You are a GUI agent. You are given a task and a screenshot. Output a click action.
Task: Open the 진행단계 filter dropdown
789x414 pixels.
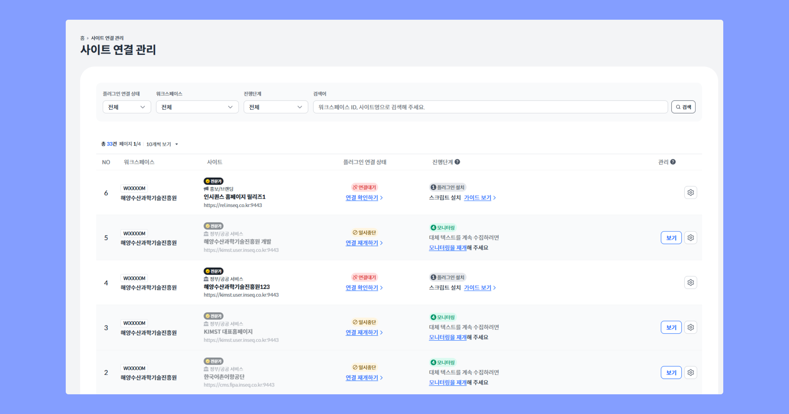tap(275, 107)
